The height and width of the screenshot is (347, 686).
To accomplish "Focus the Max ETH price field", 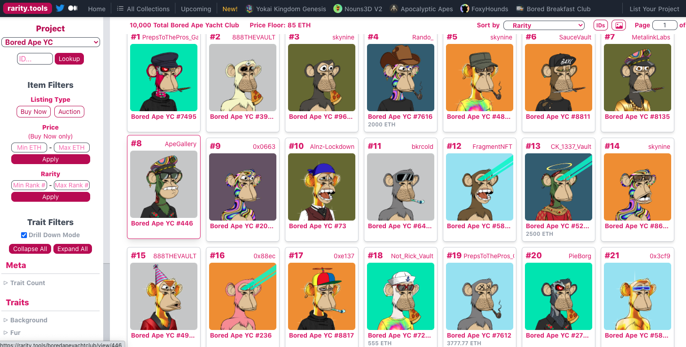I will (x=72, y=147).
